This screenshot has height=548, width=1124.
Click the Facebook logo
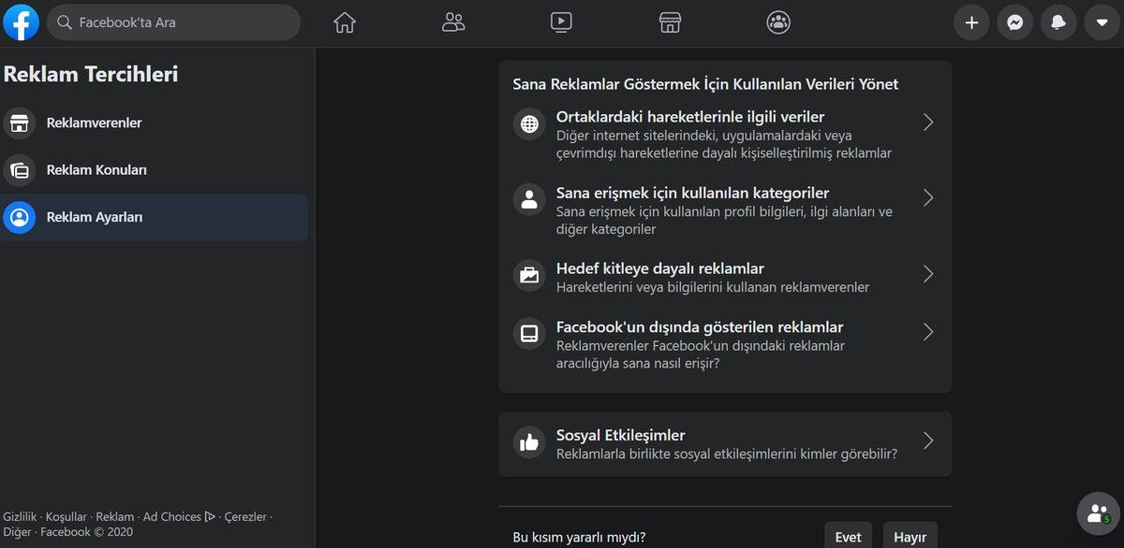click(21, 22)
